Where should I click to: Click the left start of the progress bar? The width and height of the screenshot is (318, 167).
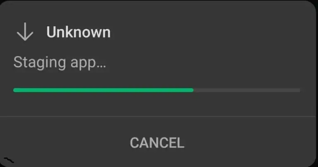pyautogui.click(x=15, y=90)
